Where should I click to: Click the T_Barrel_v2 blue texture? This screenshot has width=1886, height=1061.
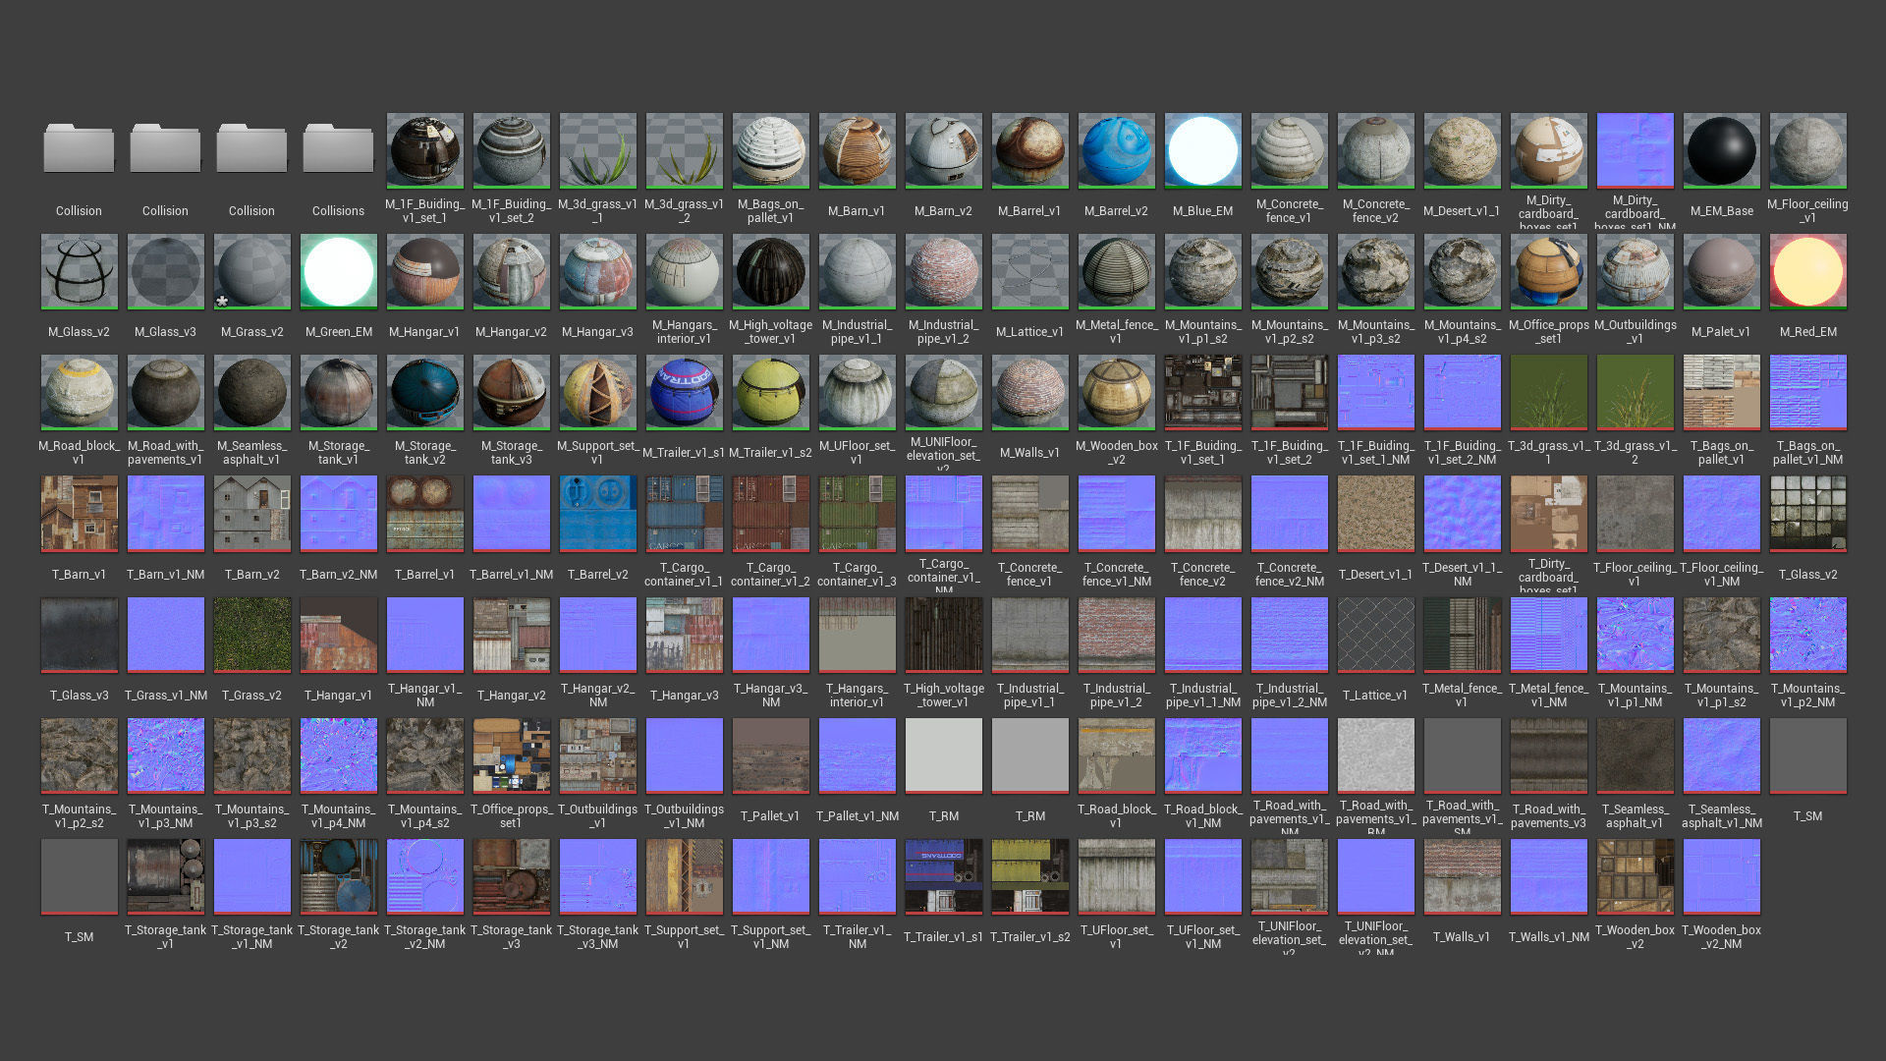[x=597, y=513]
